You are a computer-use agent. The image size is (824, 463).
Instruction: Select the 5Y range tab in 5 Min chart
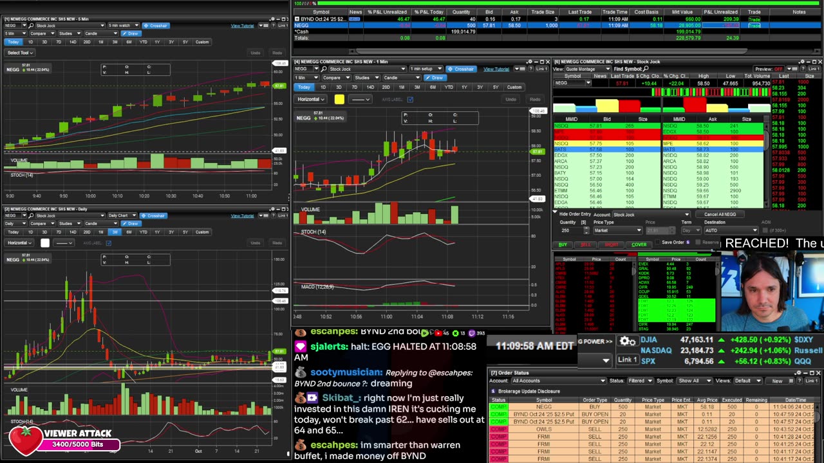pyautogui.click(x=185, y=42)
